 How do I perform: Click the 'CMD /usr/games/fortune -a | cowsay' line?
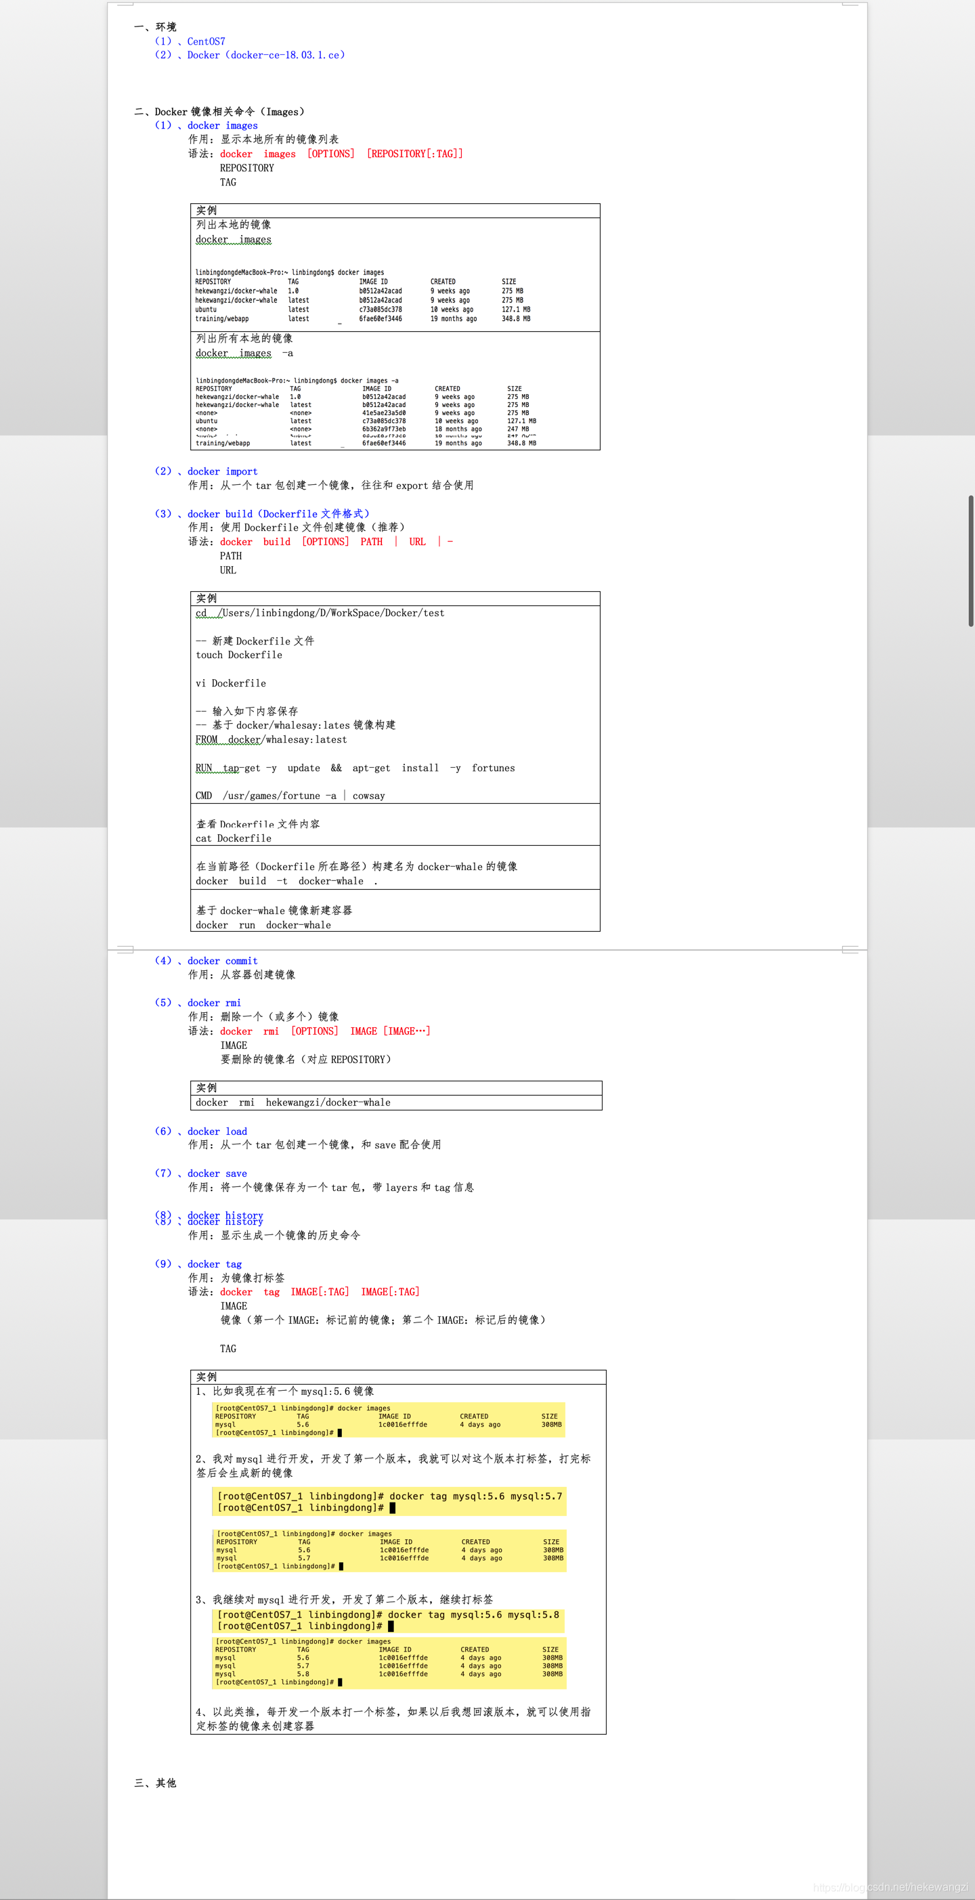(x=290, y=796)
